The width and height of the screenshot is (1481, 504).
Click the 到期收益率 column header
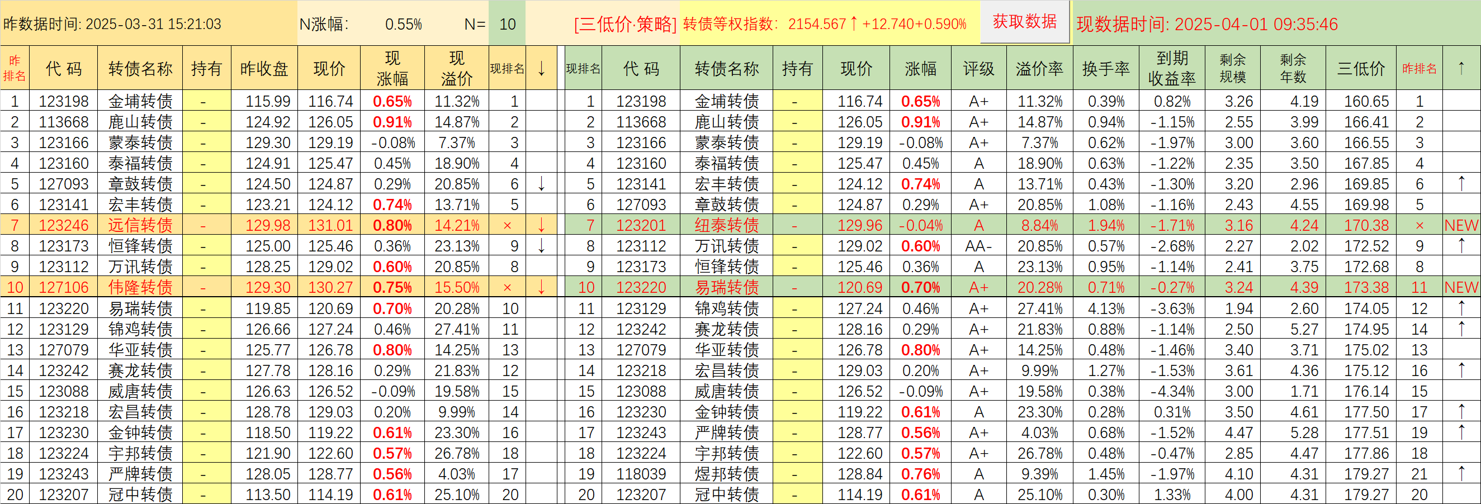1172,68
